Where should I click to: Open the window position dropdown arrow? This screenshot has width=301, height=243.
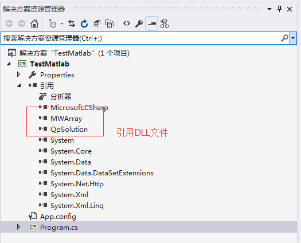tap(269, 9)
